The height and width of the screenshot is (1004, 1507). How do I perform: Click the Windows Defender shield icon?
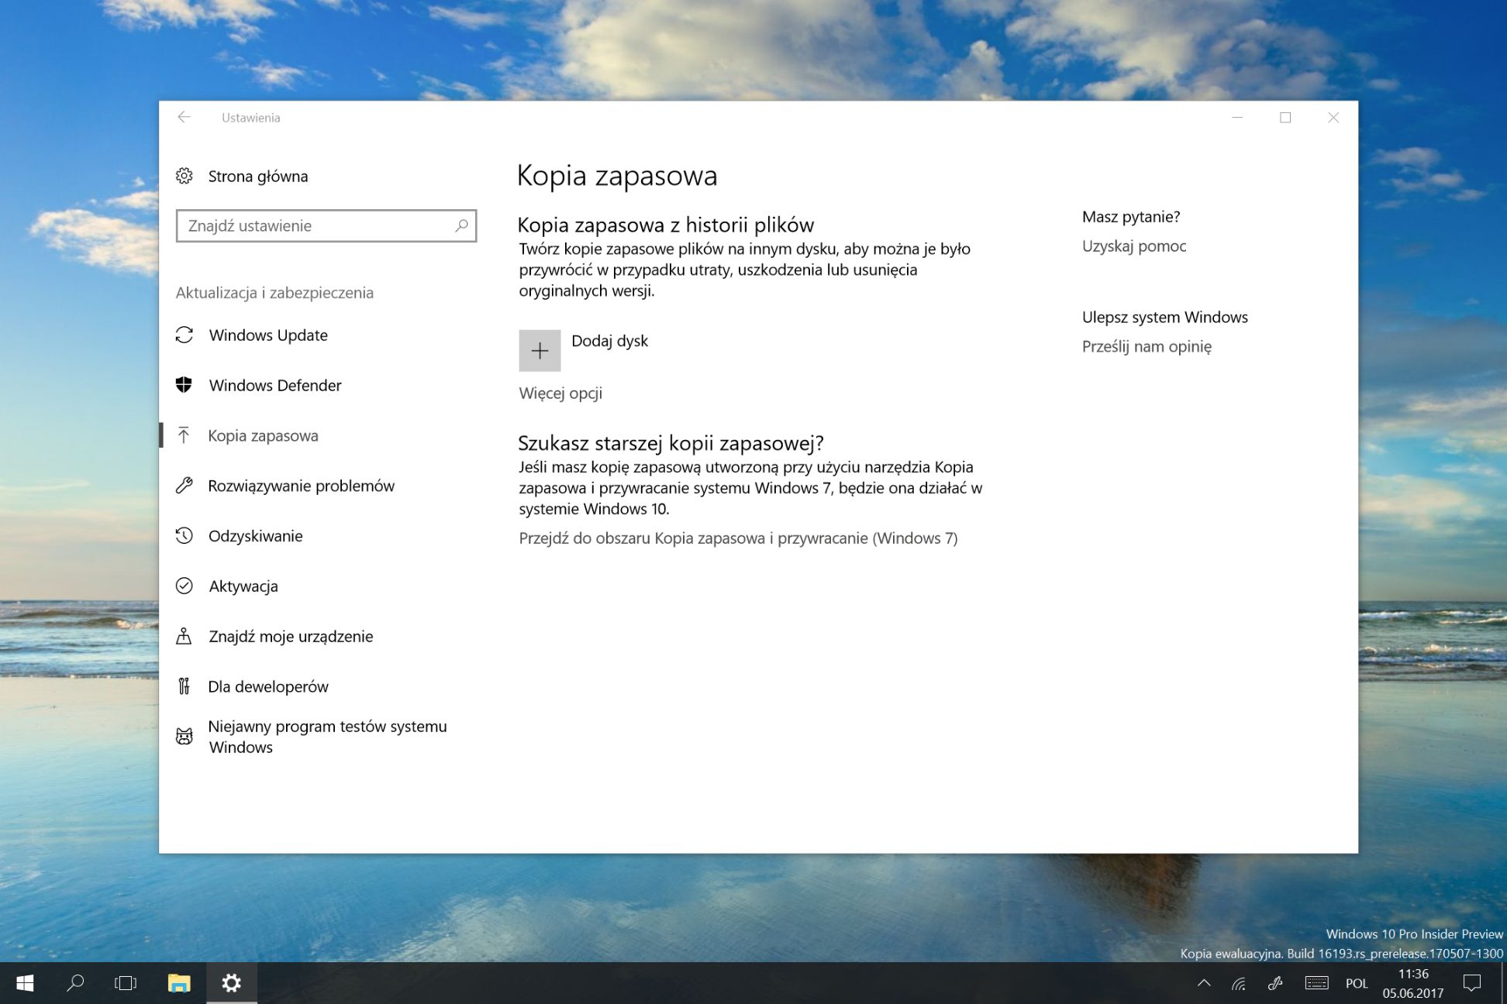point(184,386)
